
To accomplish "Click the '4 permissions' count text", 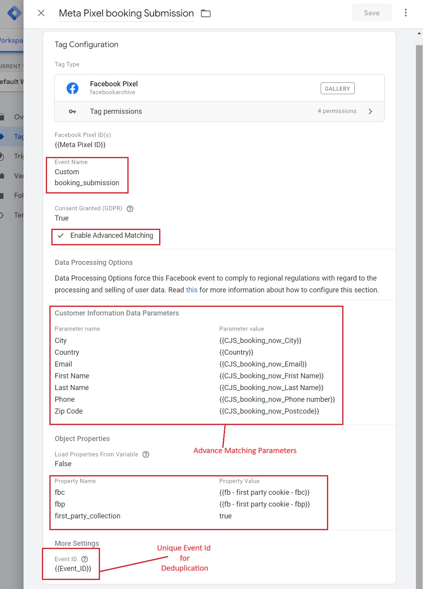I will click(x=337, y=111).
